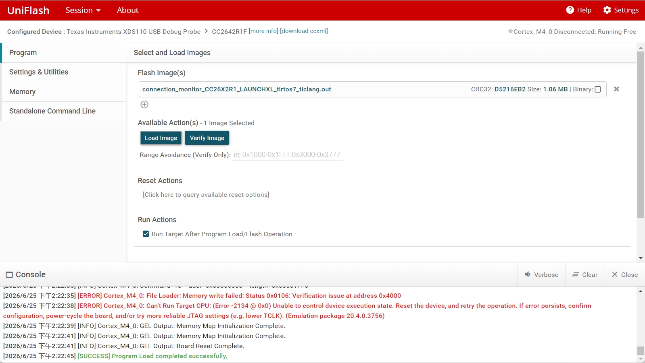Open the About menu item

coord(127,10)
